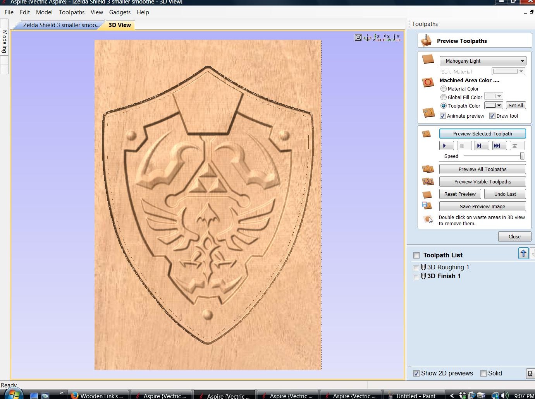Skip to the end of simulation
Image resolution: width=535 pixels, height=399 pixels.
click(x=499, y=146)
